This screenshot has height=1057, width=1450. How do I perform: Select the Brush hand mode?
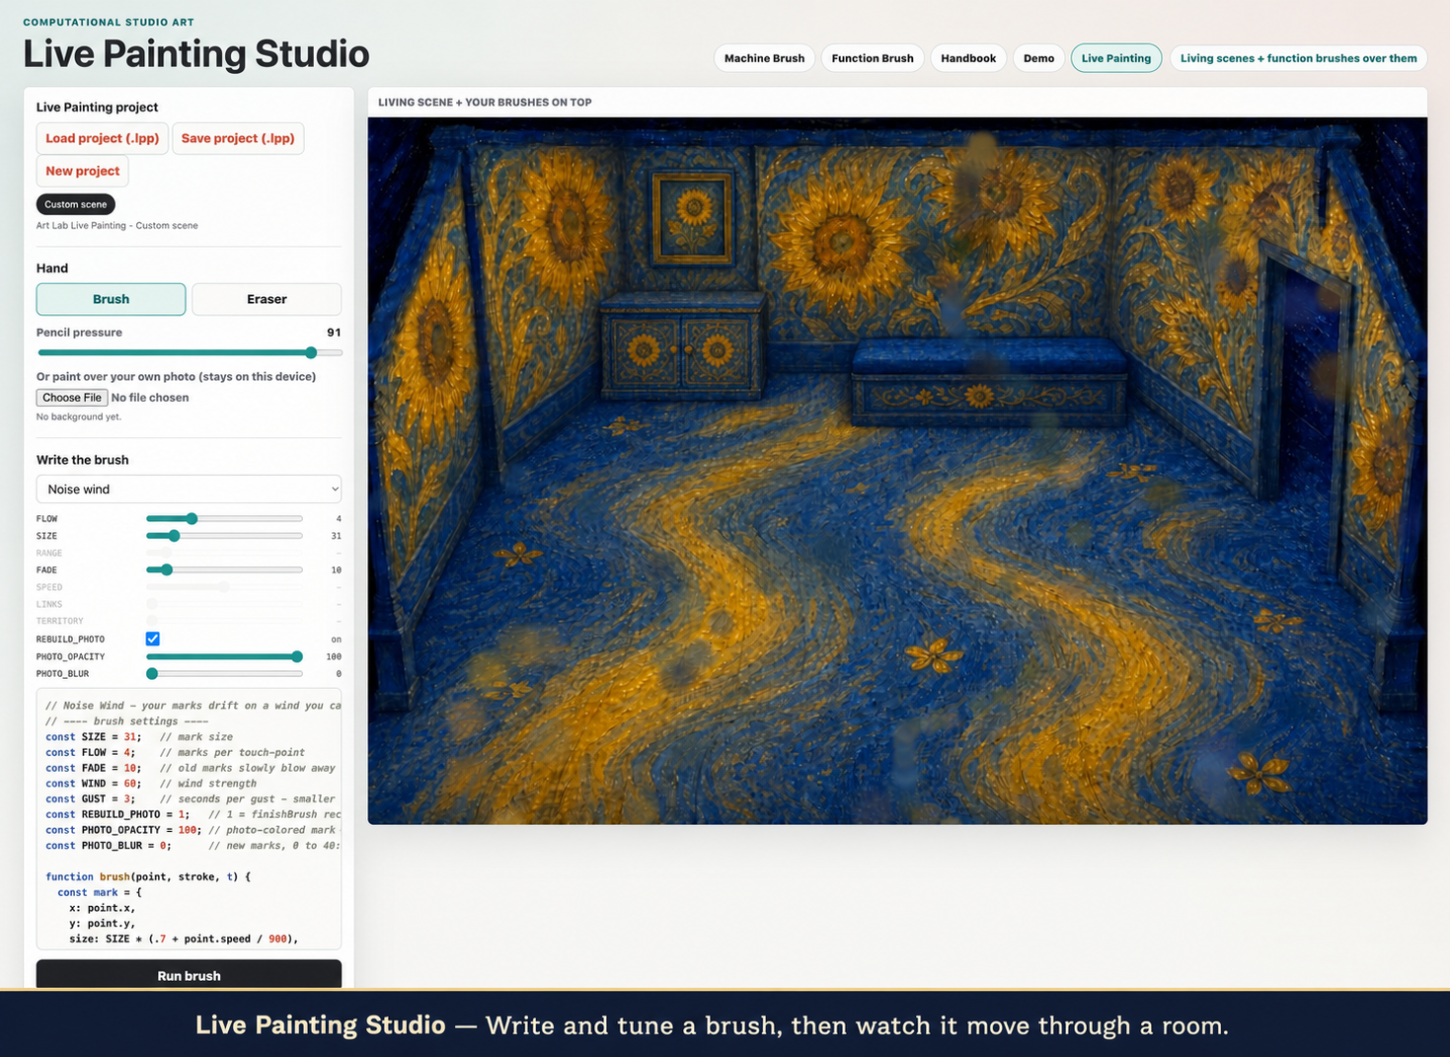click(x=111, y=299)
